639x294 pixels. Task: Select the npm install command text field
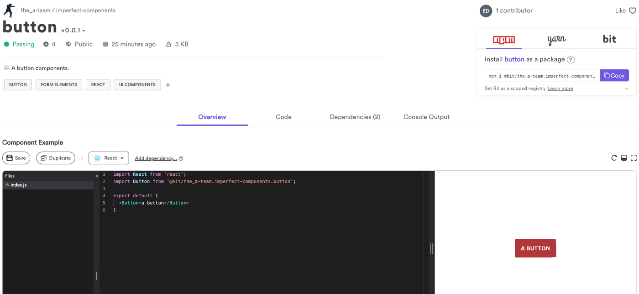tap(541, 75)
